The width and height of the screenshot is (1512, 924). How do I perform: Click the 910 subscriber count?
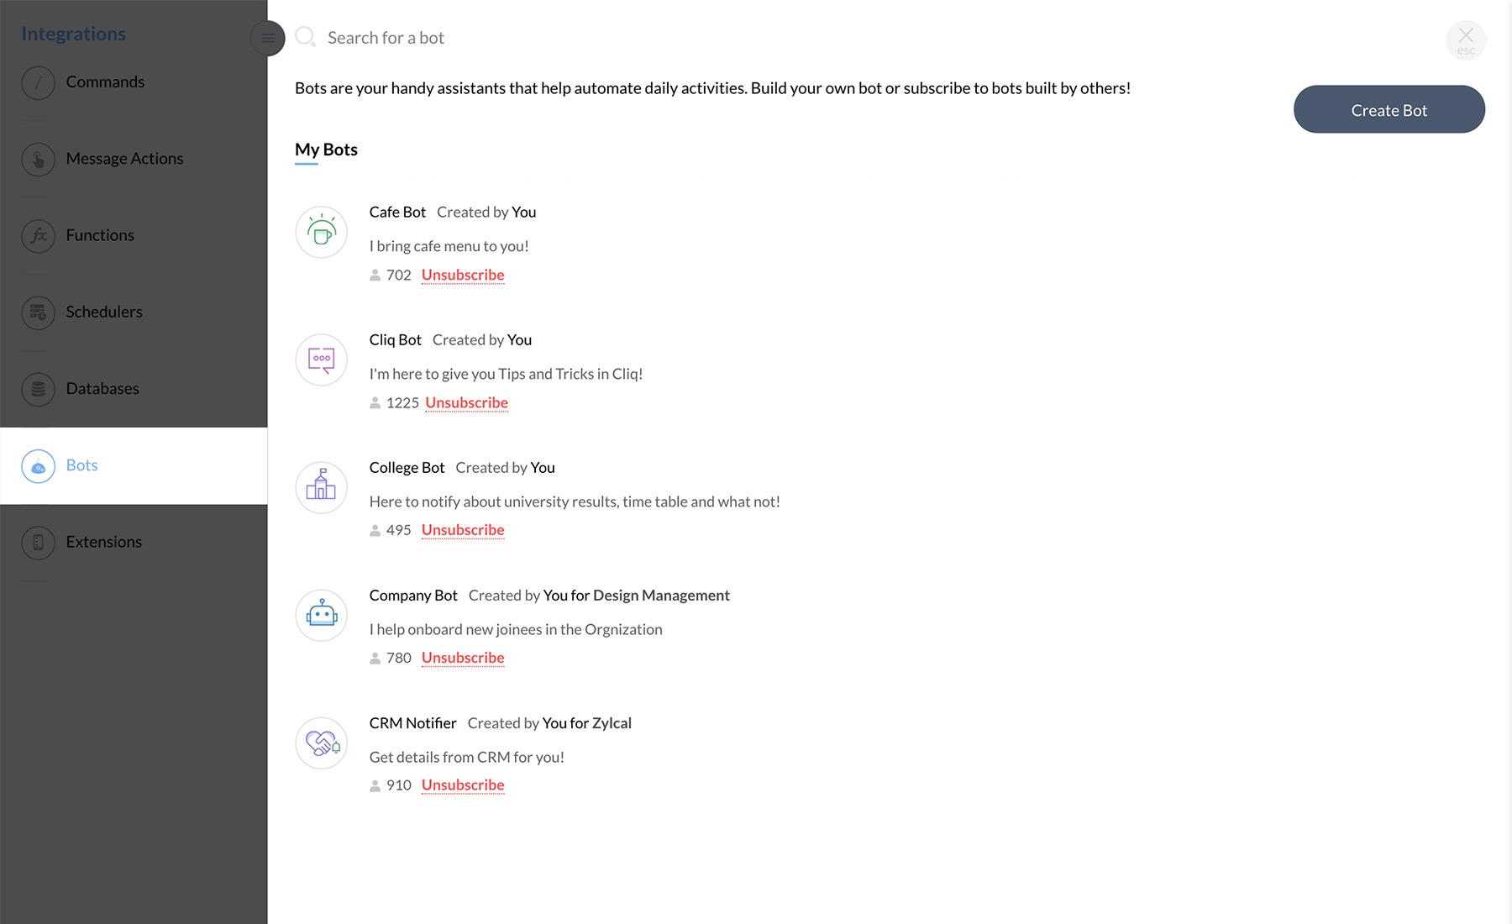click(398, 785)
